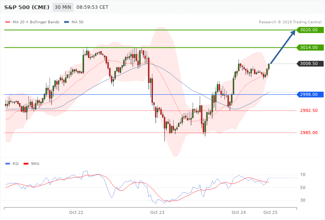
Task: Click the RSI 70 level label
Action: click(x=303, y=175)
